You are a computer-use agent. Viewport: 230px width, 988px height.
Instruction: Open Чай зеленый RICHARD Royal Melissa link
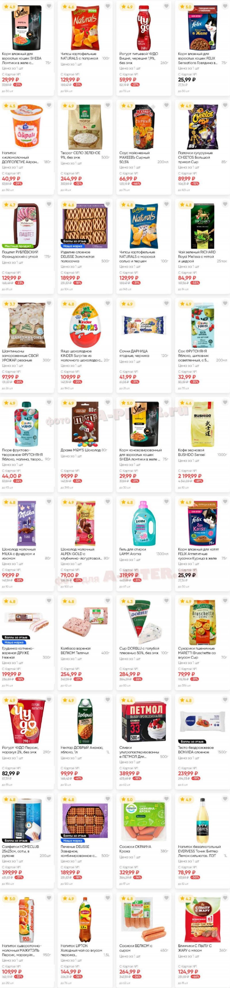(197, 257)
